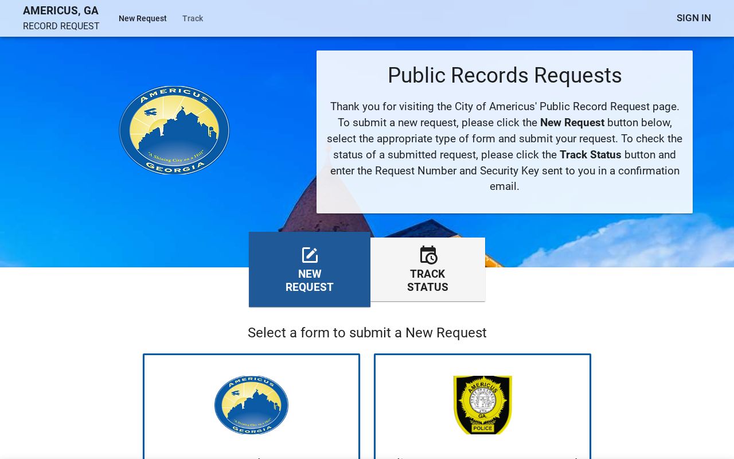Click the AMERICUS, GA site title

tap(61, 11)
